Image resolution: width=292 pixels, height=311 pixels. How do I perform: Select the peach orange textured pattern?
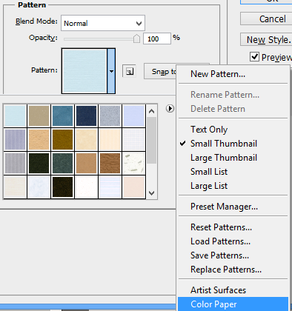coord(39,139)
